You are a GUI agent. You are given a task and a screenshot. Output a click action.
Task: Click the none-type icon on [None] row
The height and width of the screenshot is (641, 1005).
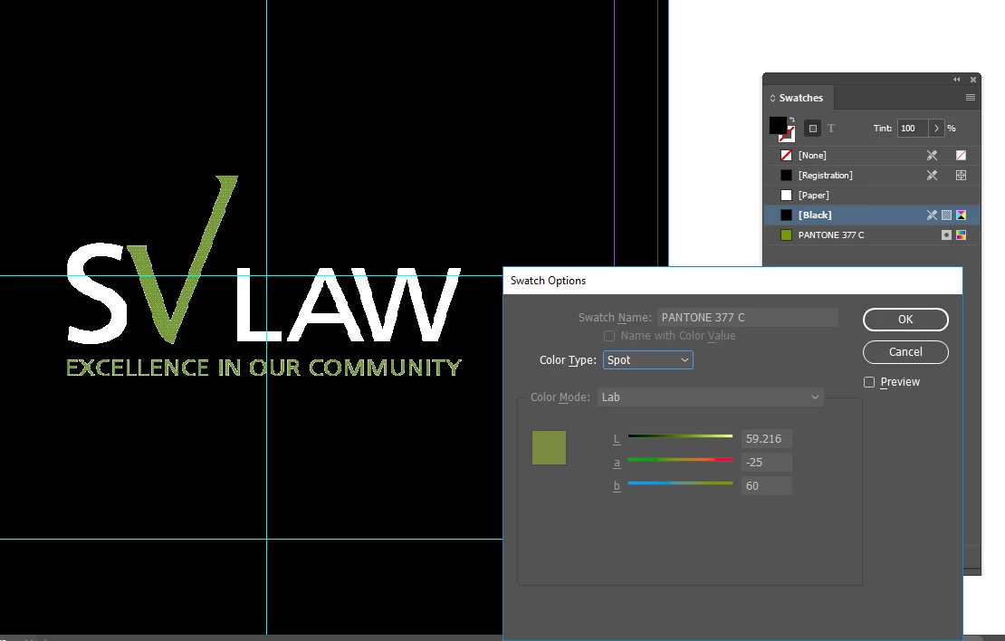(961, 155)
